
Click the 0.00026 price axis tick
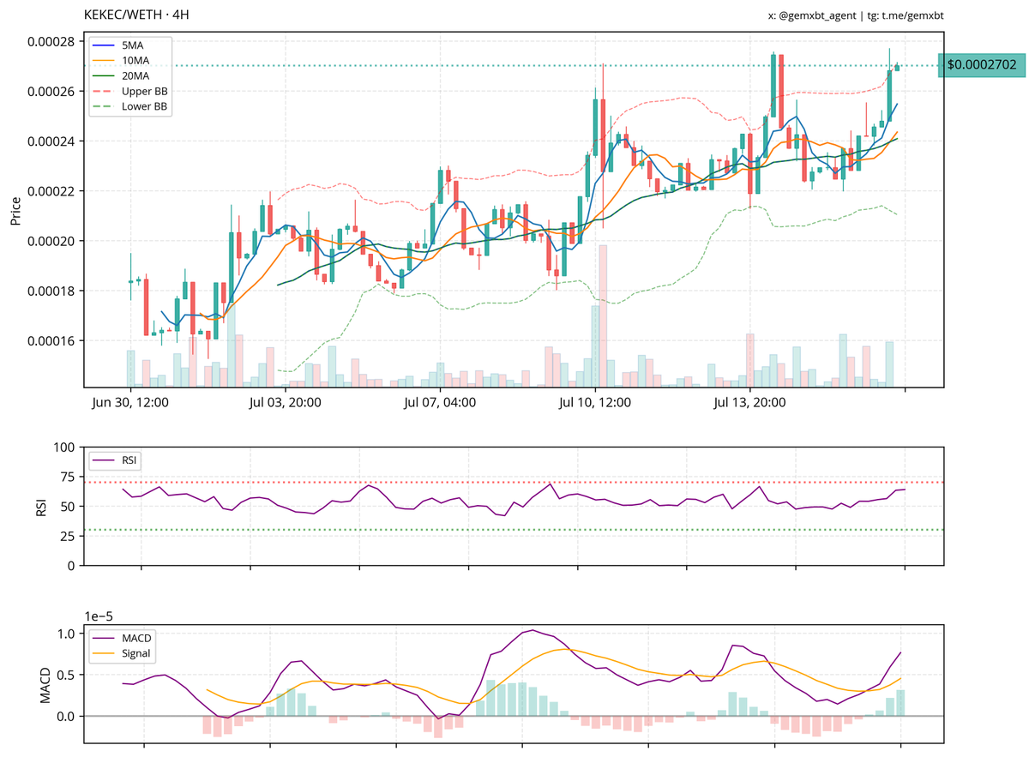coord(52,91)
